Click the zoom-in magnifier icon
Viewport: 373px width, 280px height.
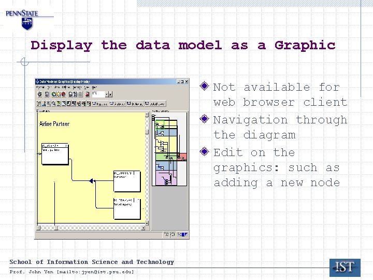[x=49, y=103]
